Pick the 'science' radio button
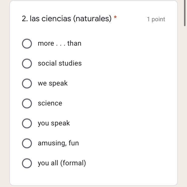Viewport: 187px width, 187px height. tap(27, 103)
